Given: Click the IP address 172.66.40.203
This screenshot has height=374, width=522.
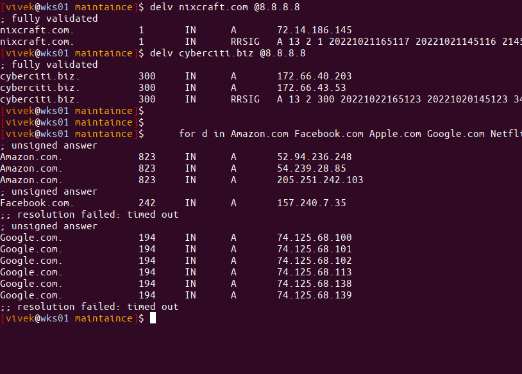Looking at the screenshot, I should [x=314, y=76].
